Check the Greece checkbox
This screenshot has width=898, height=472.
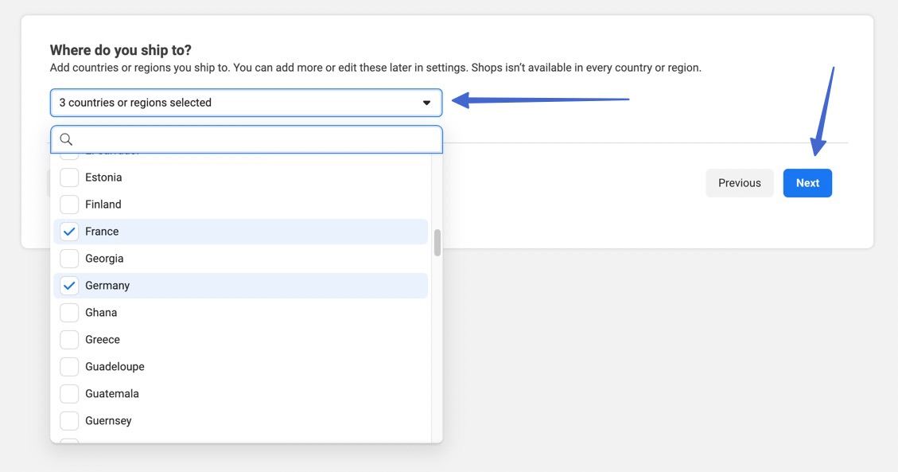point(70,340)
